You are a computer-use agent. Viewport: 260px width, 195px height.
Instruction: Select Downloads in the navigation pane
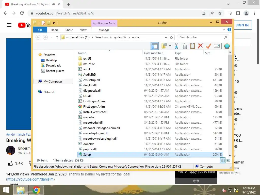coord(53,66)
